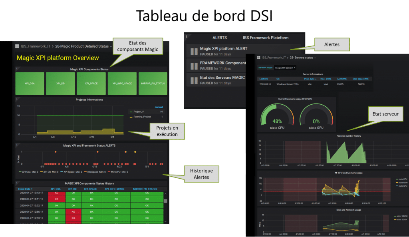
Task: Open dashboards grid icon in Servers status window
Action: point(259,58)
